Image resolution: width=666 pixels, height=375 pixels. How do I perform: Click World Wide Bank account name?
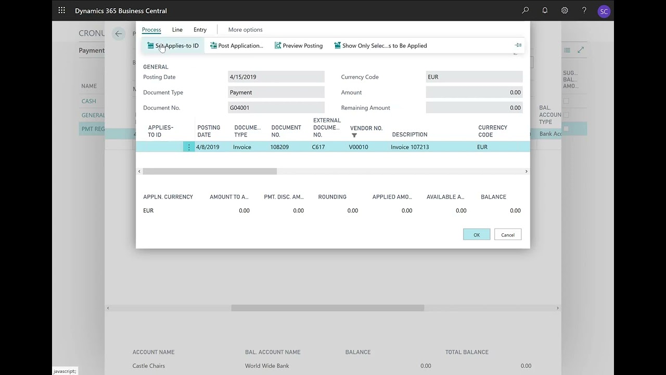[x=267, y=366]
